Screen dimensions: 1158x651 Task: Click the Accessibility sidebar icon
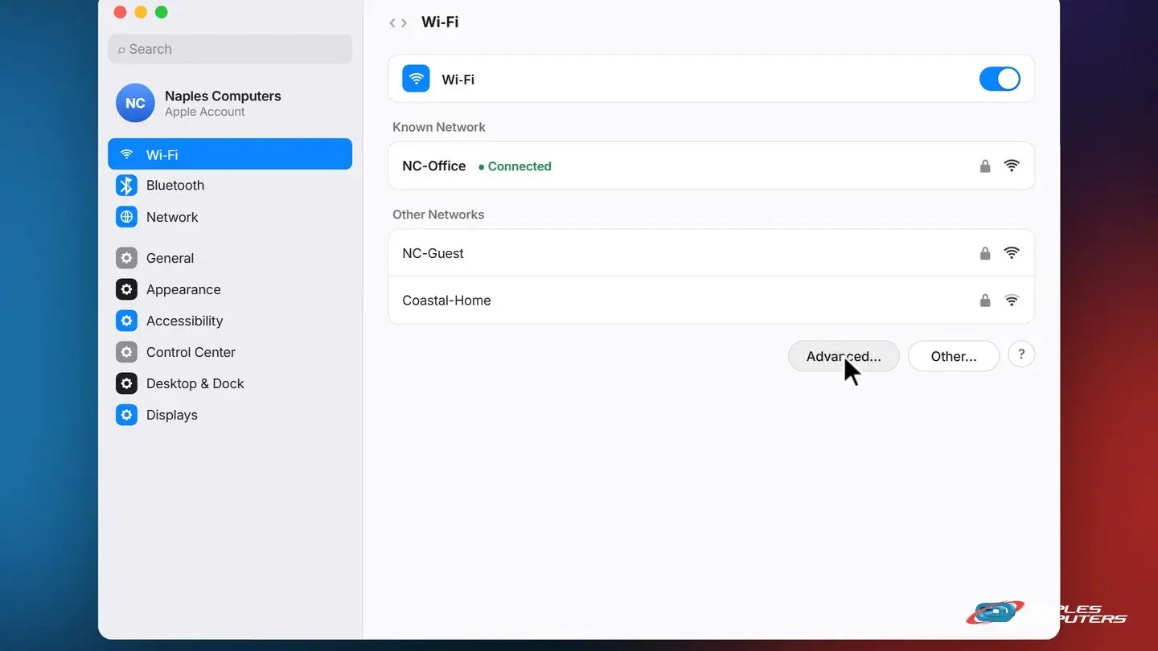click(x=126, y=321)
